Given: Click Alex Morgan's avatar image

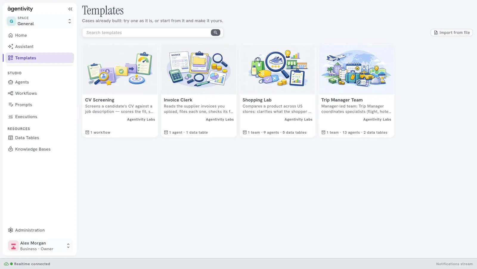Looking at the screenshot, I should (x=13, y=246).
